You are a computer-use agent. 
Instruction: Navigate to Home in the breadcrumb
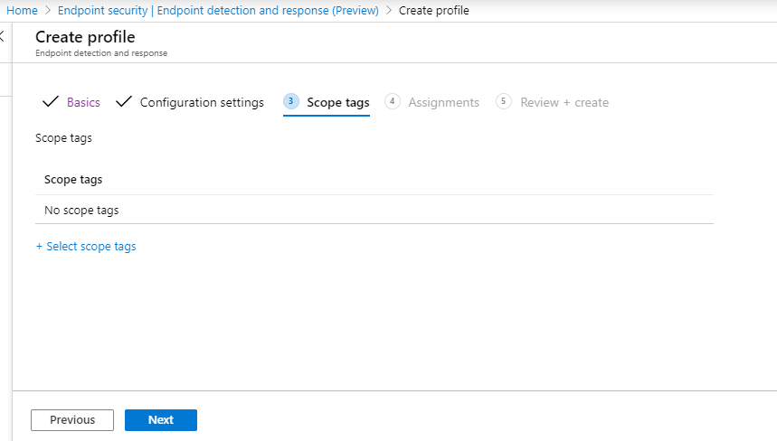click(x=22, y=11)
